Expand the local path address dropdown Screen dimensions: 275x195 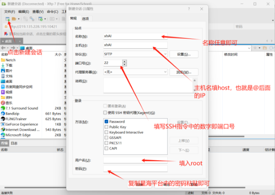pos(249,48)
